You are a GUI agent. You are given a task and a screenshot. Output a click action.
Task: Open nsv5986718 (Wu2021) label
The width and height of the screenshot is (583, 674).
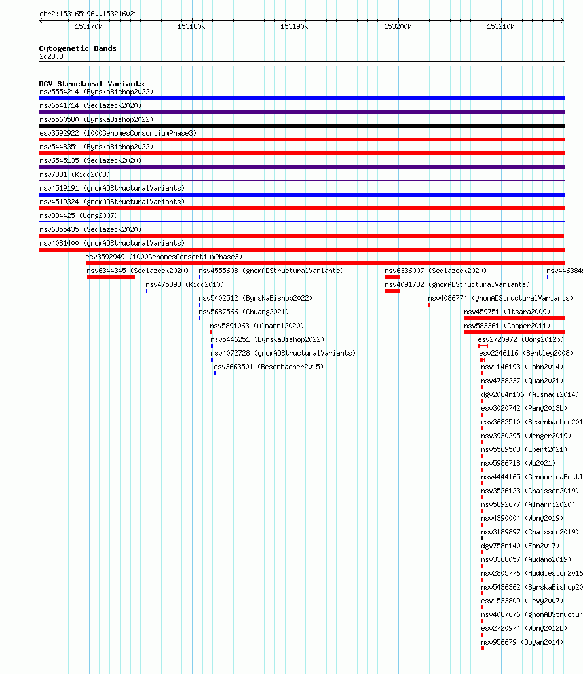(x=518, y=463)
